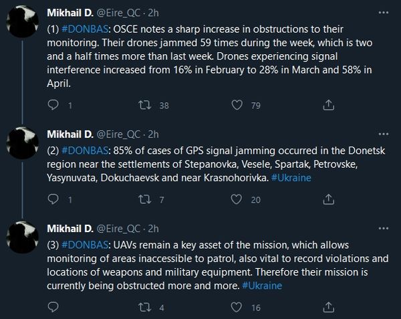Share the first tweet about drone jamming
401x319 pixels.
[327, 105]
